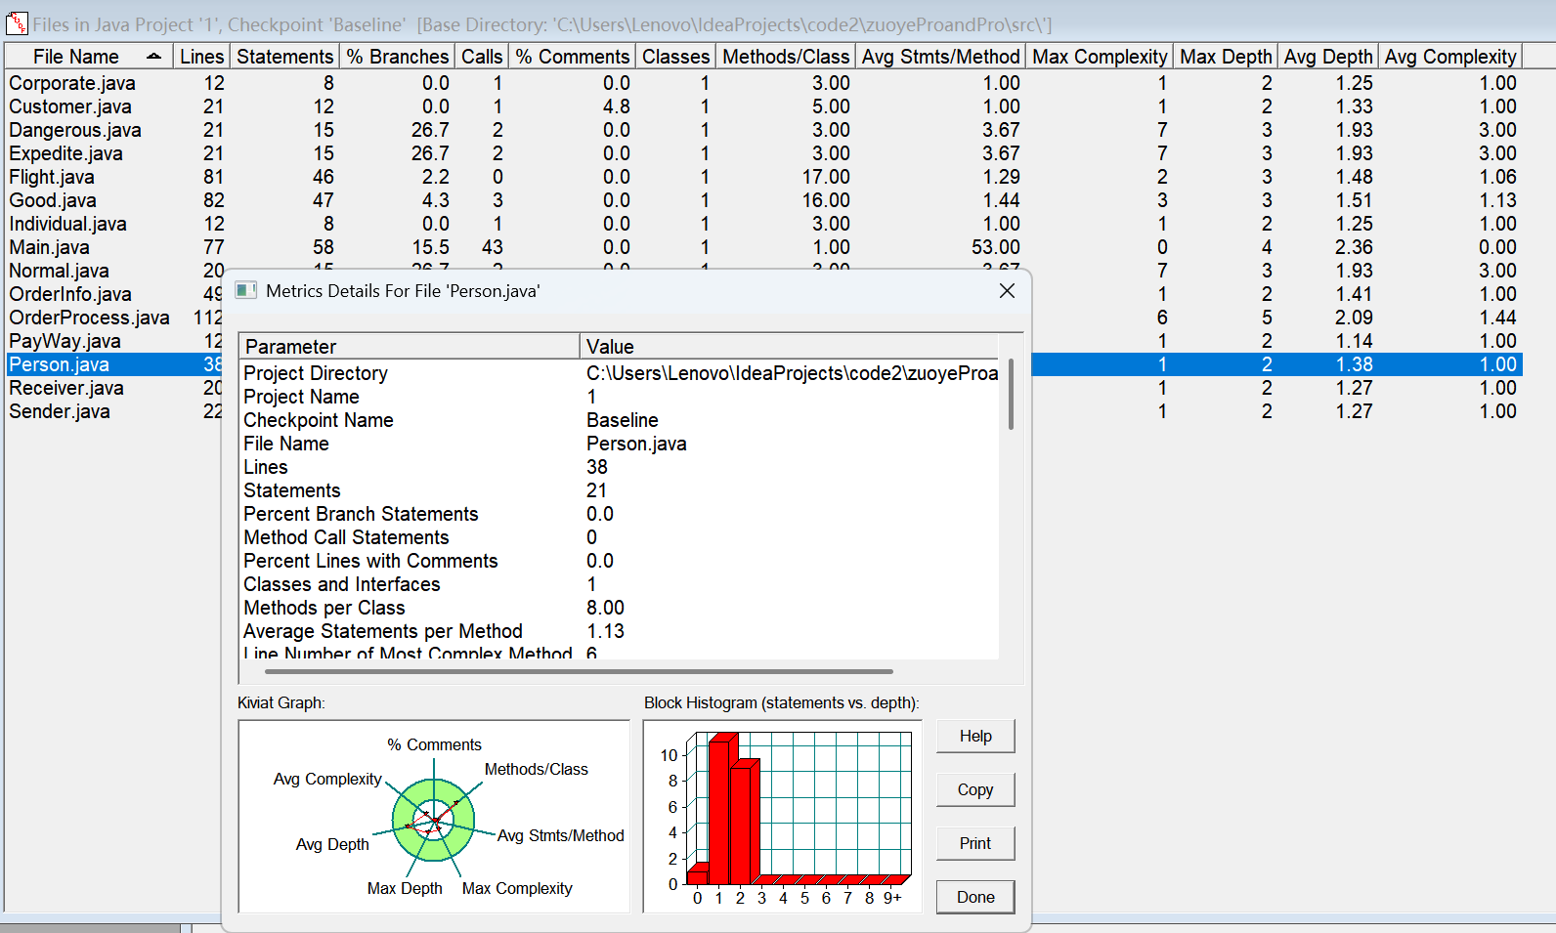Sort by the Methods/Class column header

point(786,57)
